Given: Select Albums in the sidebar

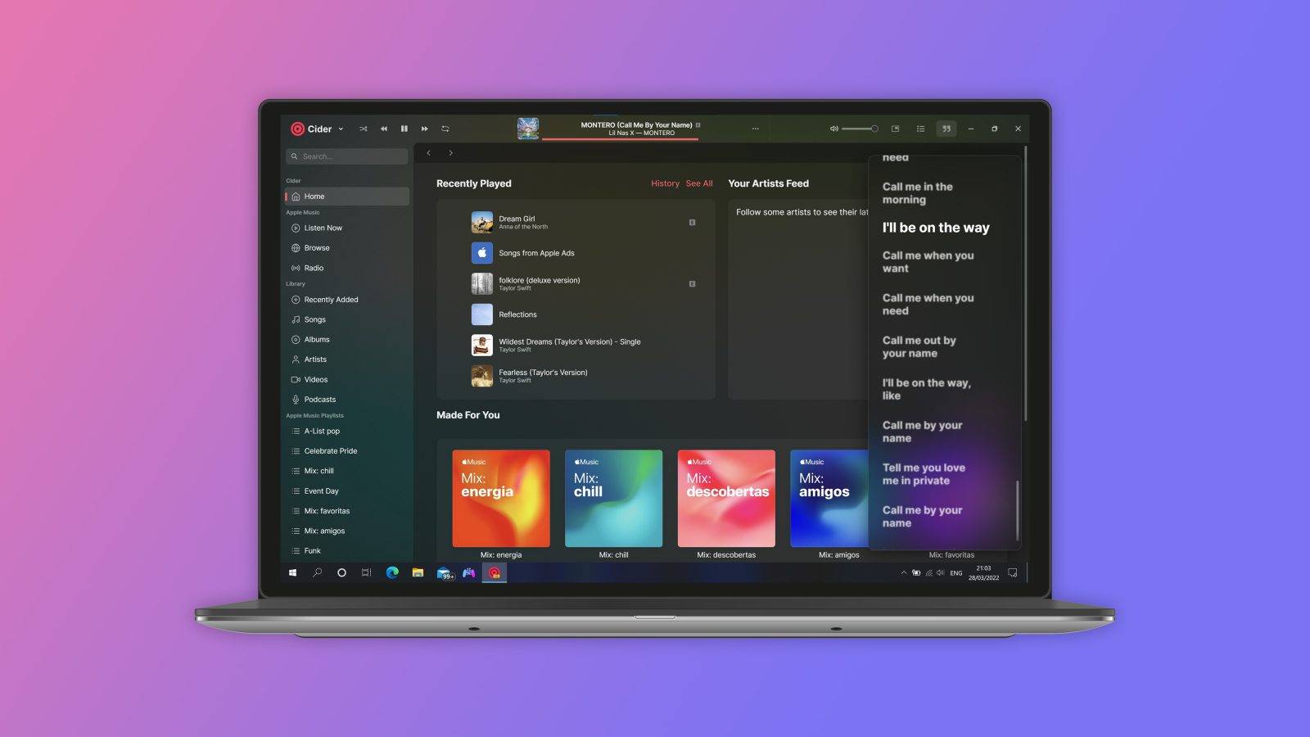Looking at the screenshot, I should [x=315, y=339].
